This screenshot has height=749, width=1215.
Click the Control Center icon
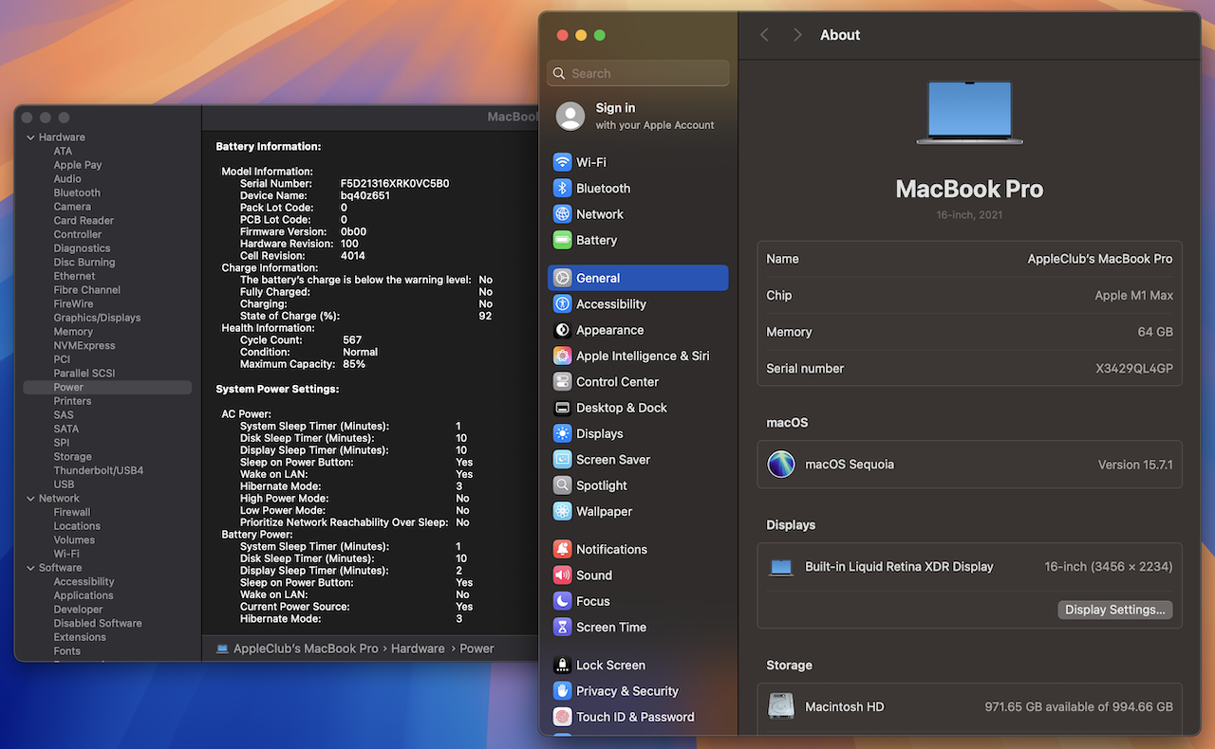(563, 382)
